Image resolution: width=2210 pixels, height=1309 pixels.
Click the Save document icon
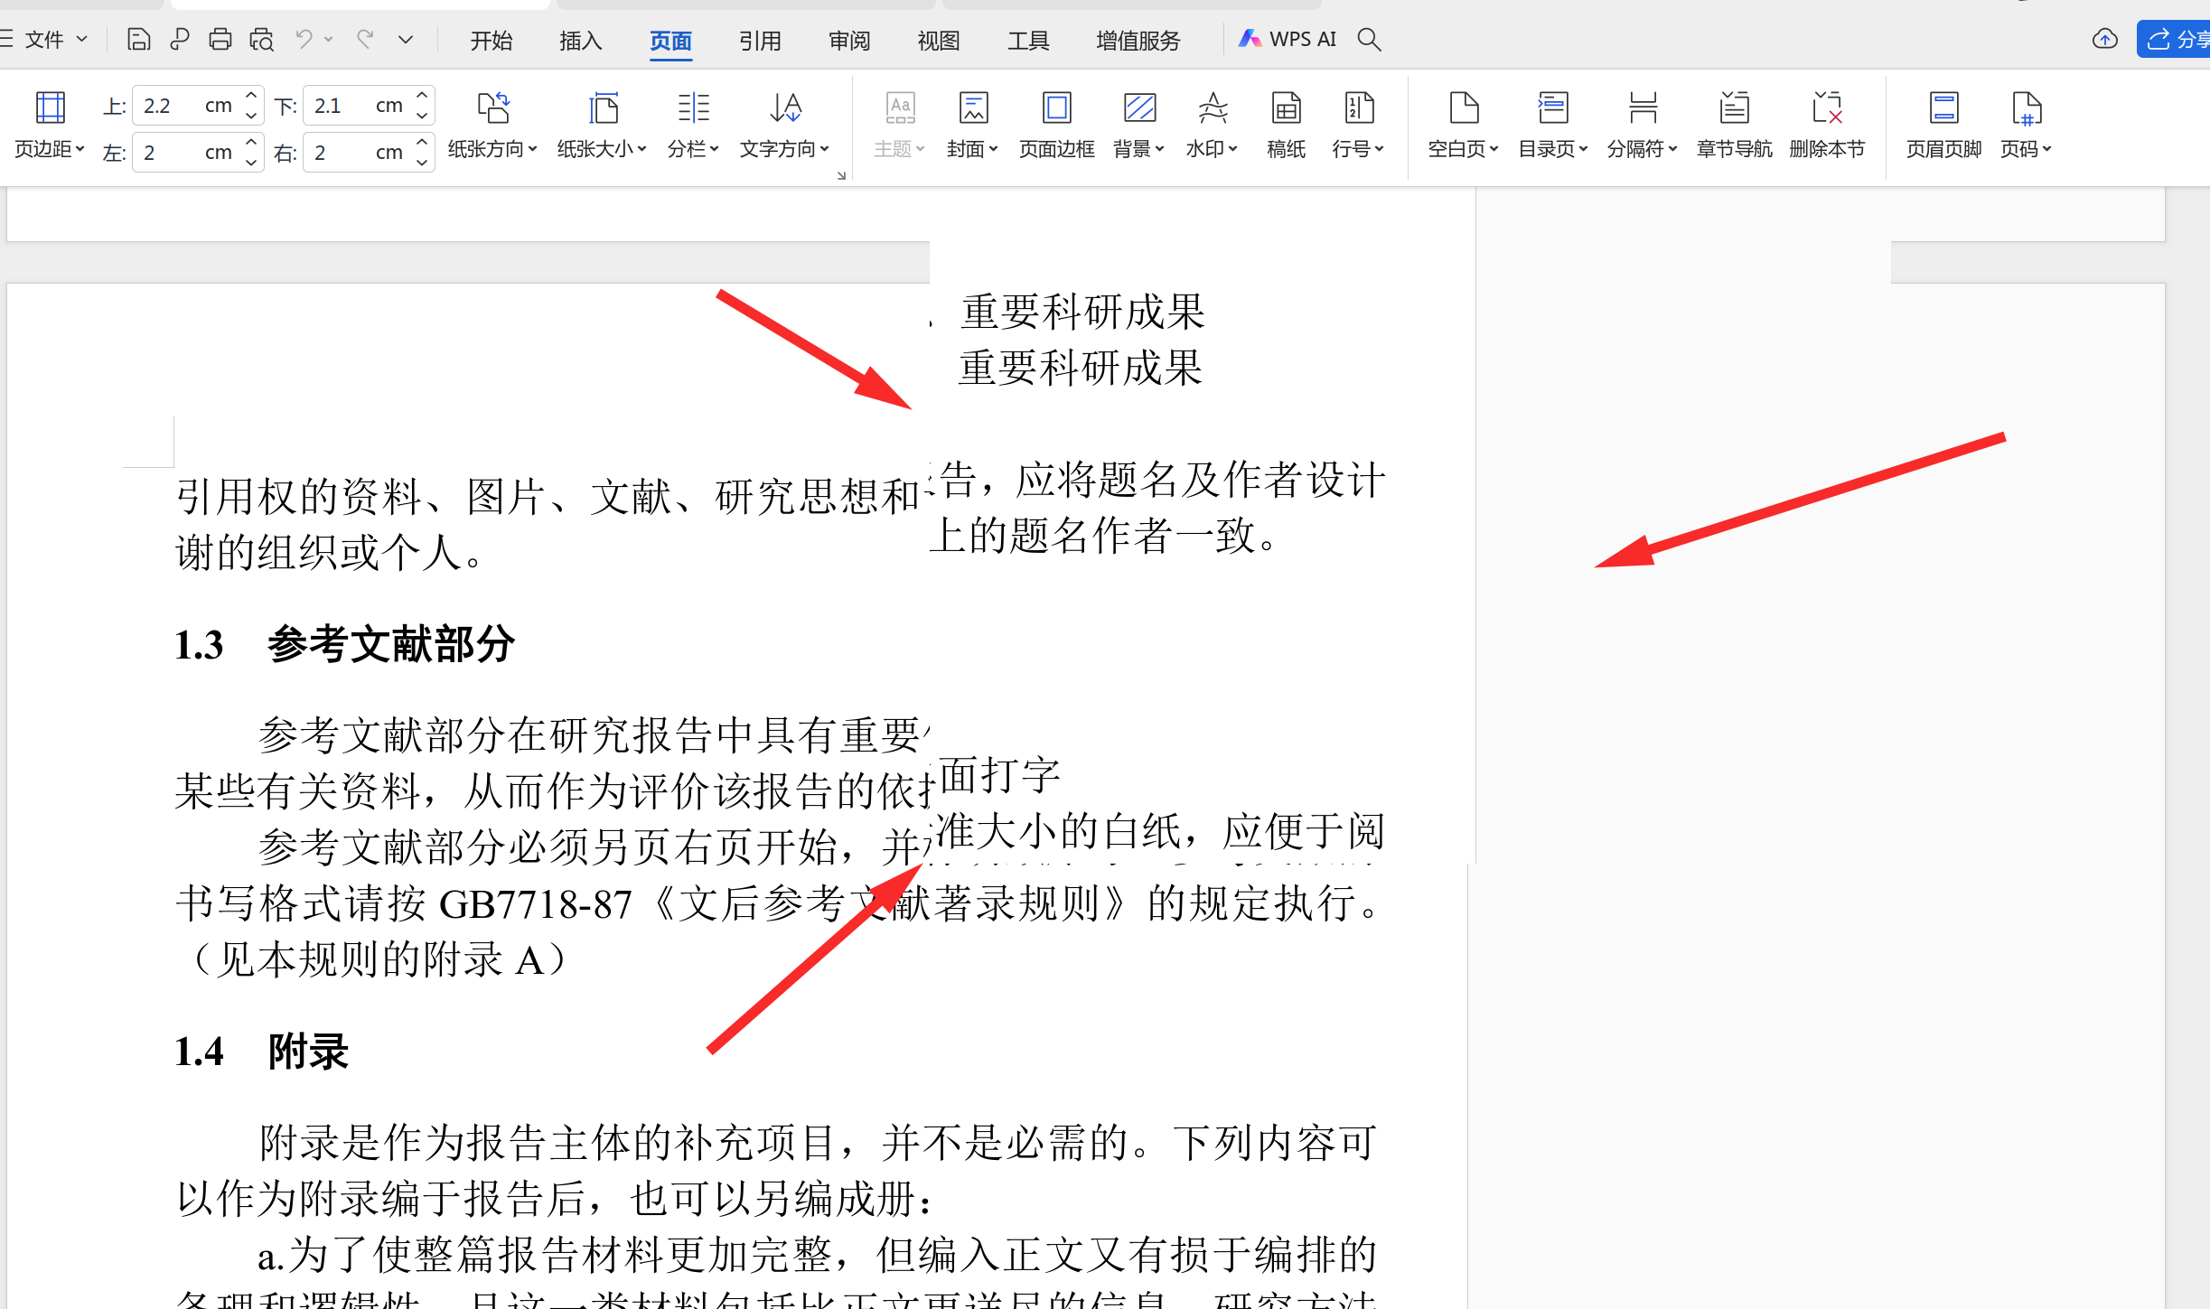(138, 40)
